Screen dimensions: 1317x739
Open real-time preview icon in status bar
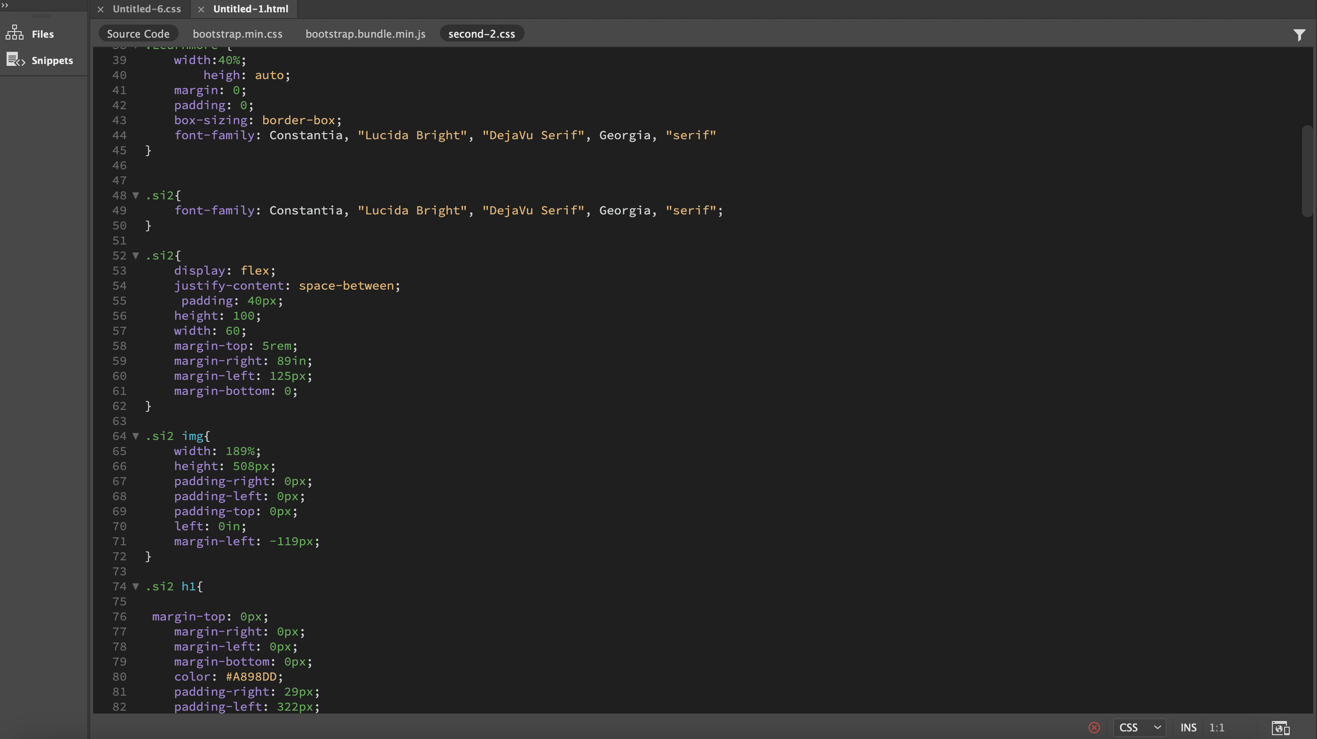tap(1280, 727)
